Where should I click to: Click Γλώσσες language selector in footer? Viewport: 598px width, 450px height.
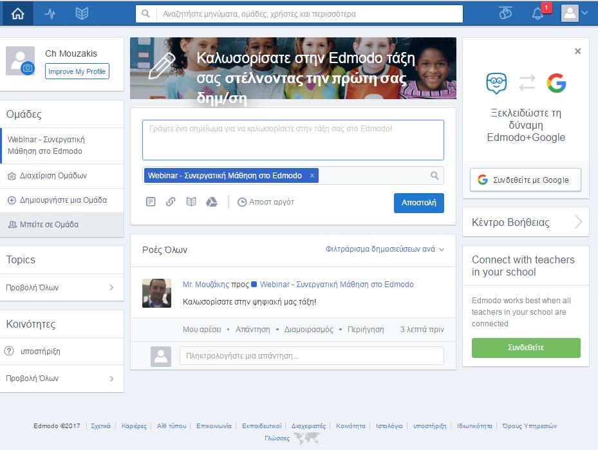pos(277,438)
